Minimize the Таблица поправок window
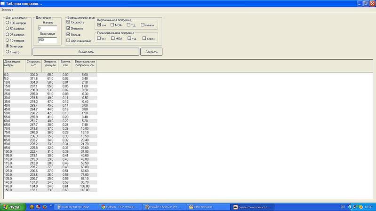This screenshot has width=376, height=211. coord(360,3)
